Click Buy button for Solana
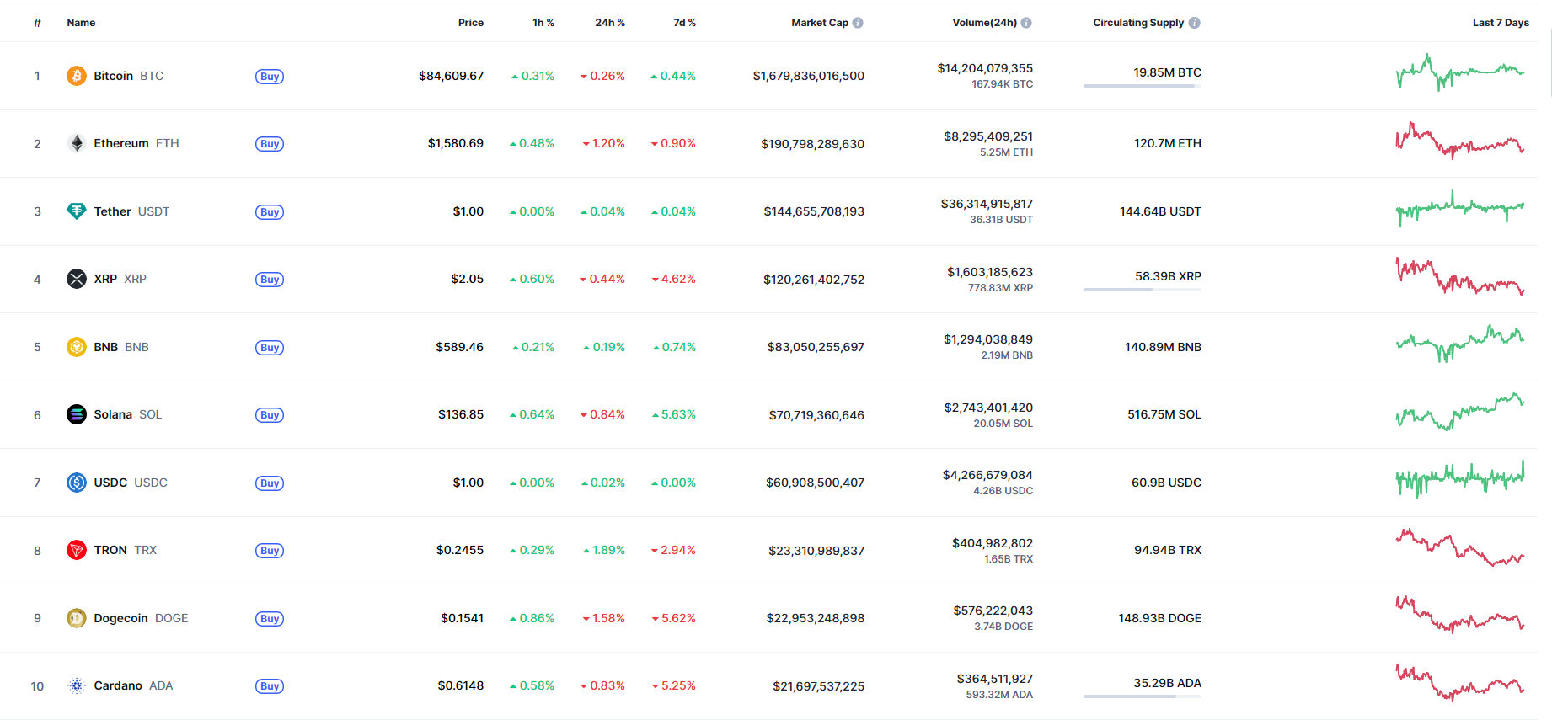Viewport: 1552px width, 720px height. (270, 415)
